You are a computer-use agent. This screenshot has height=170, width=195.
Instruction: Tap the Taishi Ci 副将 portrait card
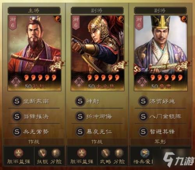click(x=97, y=53)
